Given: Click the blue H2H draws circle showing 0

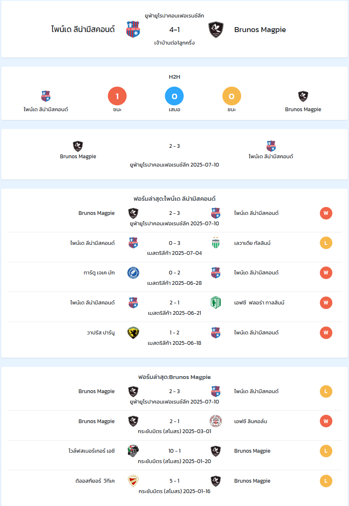Looking at the screenshot, I should coord(174,96).
